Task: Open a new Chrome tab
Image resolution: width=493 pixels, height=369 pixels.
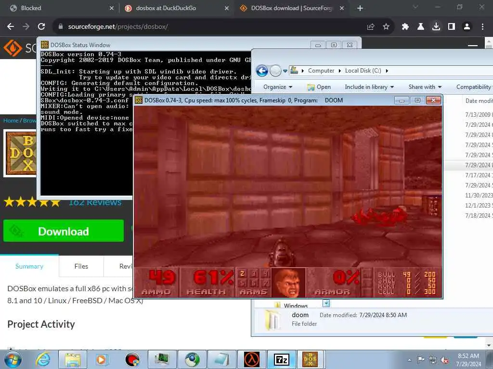Action: click(360, 8)
